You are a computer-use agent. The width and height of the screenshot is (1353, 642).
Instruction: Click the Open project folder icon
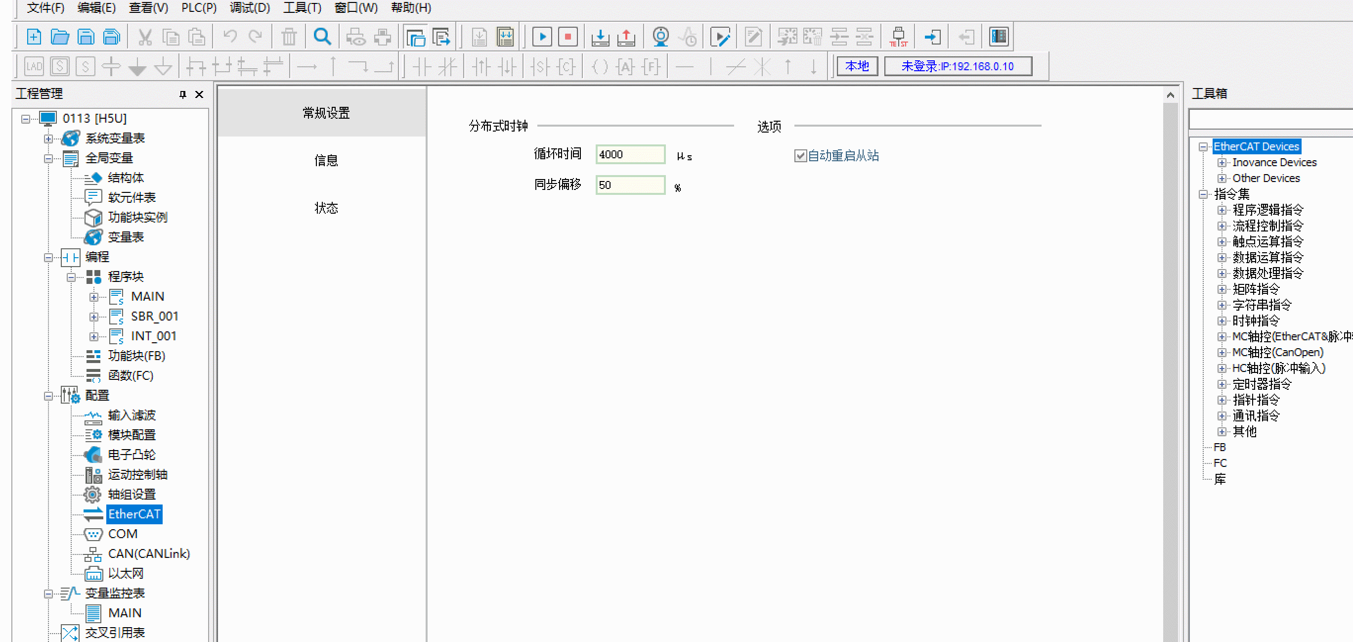pos(60,37)
